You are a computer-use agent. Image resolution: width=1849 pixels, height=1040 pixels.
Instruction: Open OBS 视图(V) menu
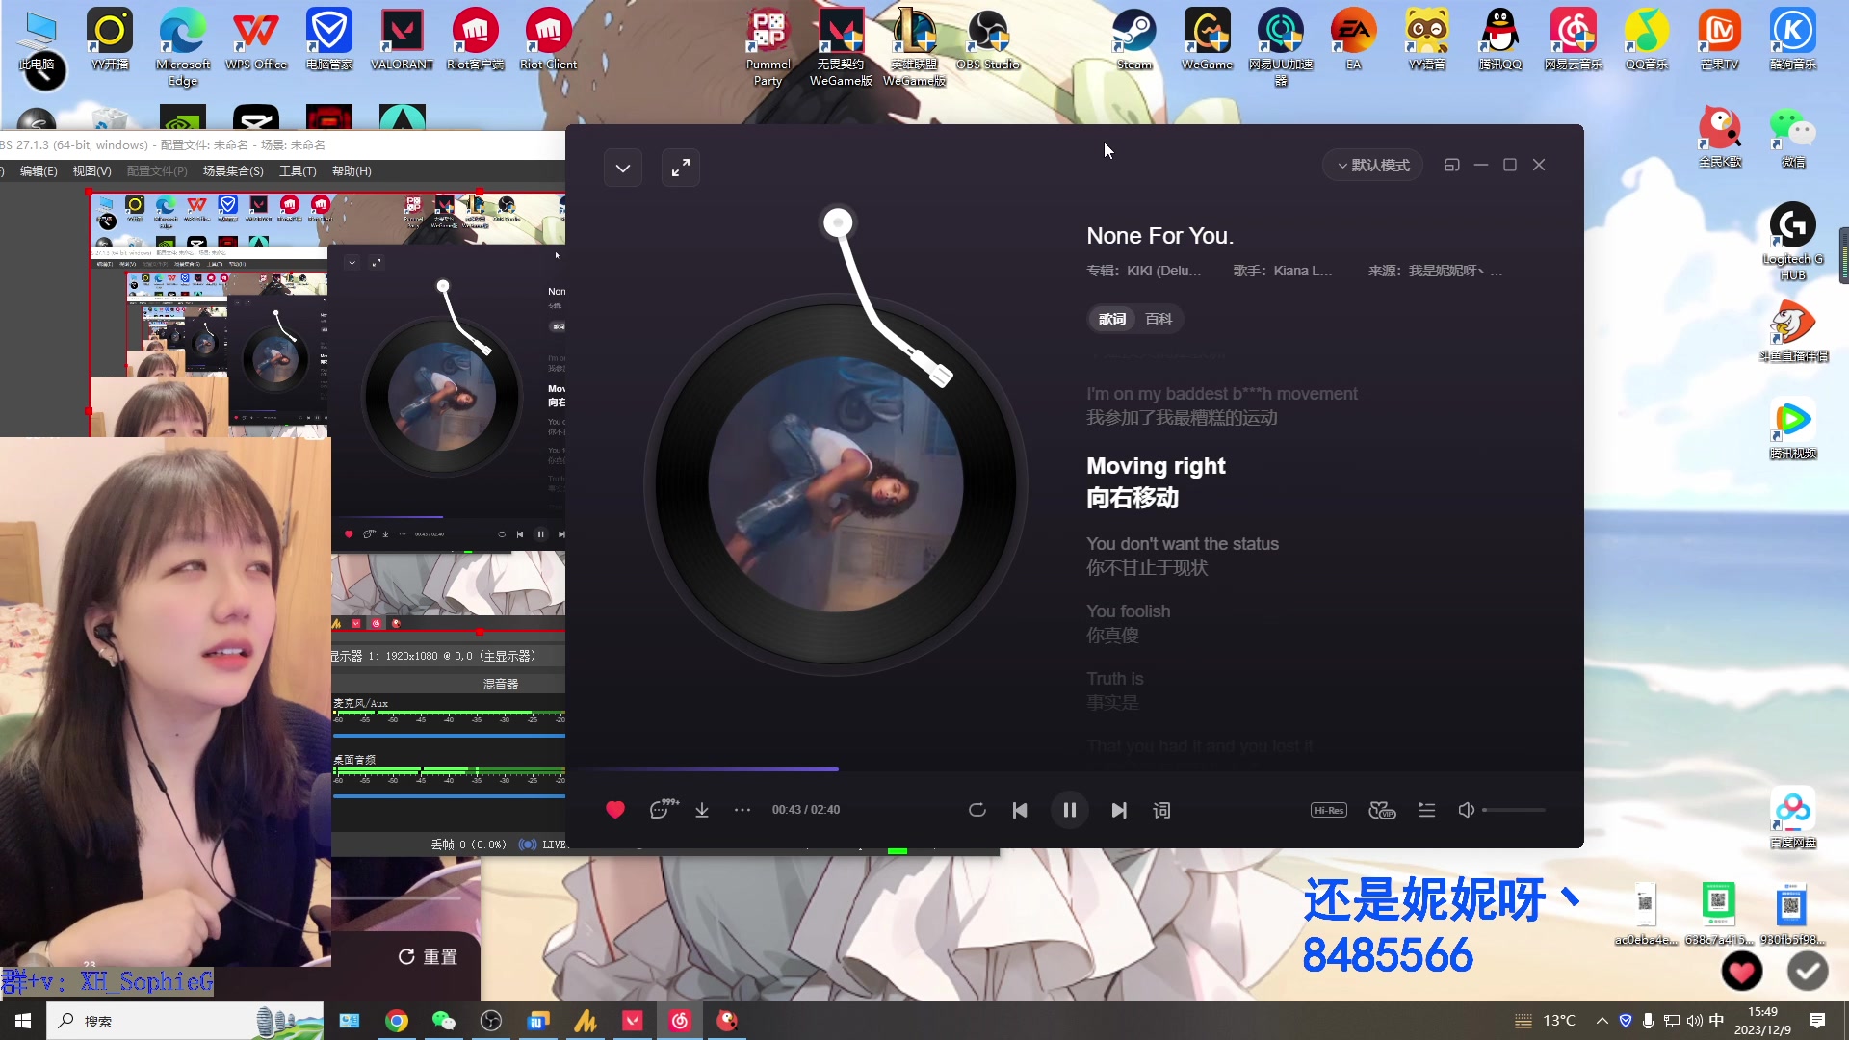[91, 171]
